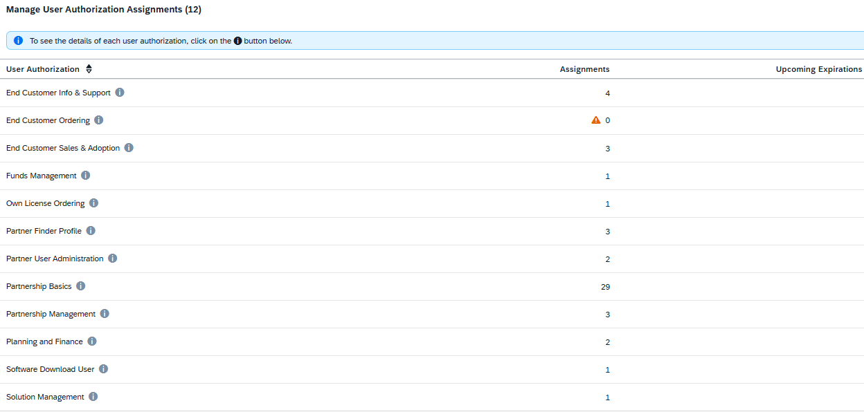Click Partner Finder Profile info icon
The width and height of the screenshot is (864, 412).
pos(91,231)
